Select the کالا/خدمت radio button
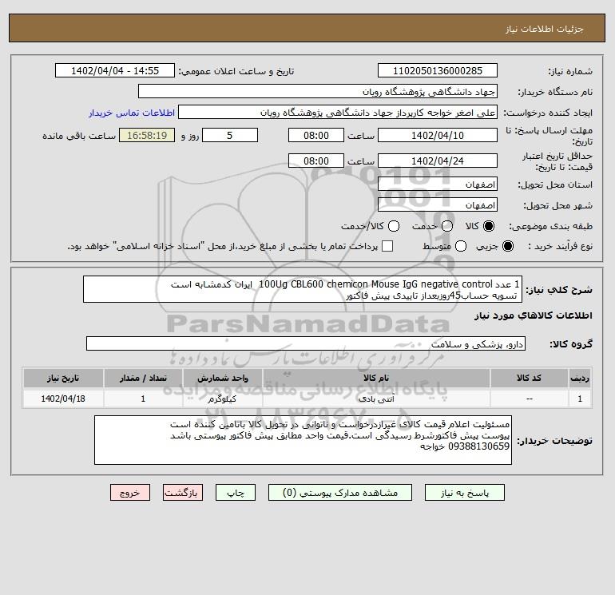 (394, 226)
